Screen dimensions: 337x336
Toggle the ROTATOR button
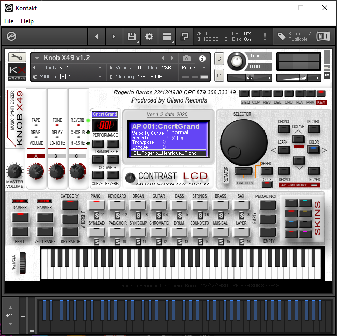coord(243,171)
